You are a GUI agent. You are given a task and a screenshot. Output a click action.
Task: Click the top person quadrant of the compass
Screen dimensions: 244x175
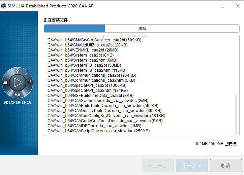pos(18,70)
